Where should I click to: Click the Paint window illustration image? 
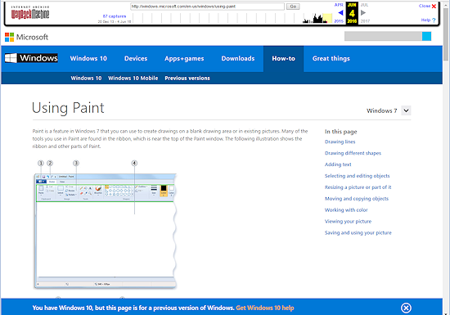106,225
